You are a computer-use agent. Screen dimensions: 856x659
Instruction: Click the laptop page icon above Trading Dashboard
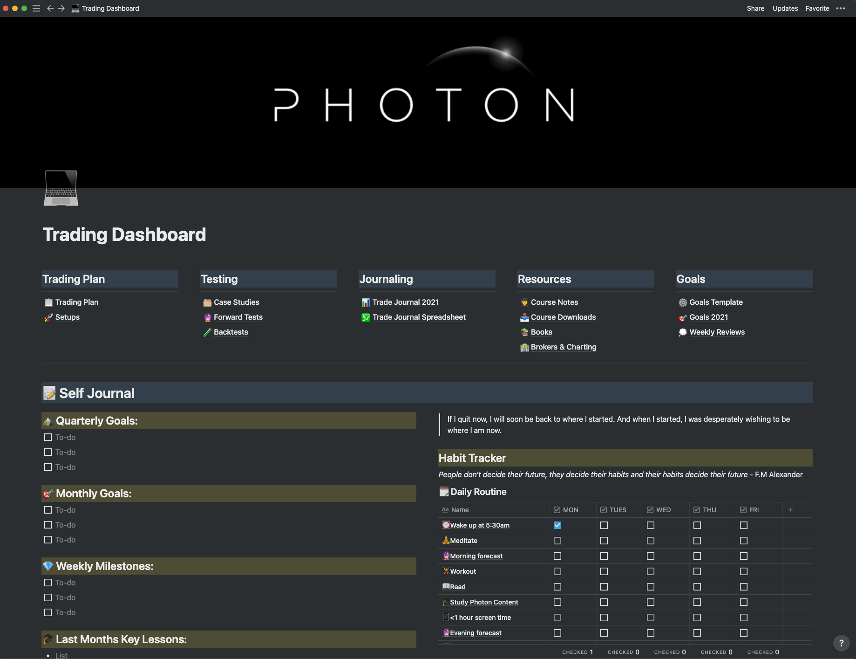(61, 188)
